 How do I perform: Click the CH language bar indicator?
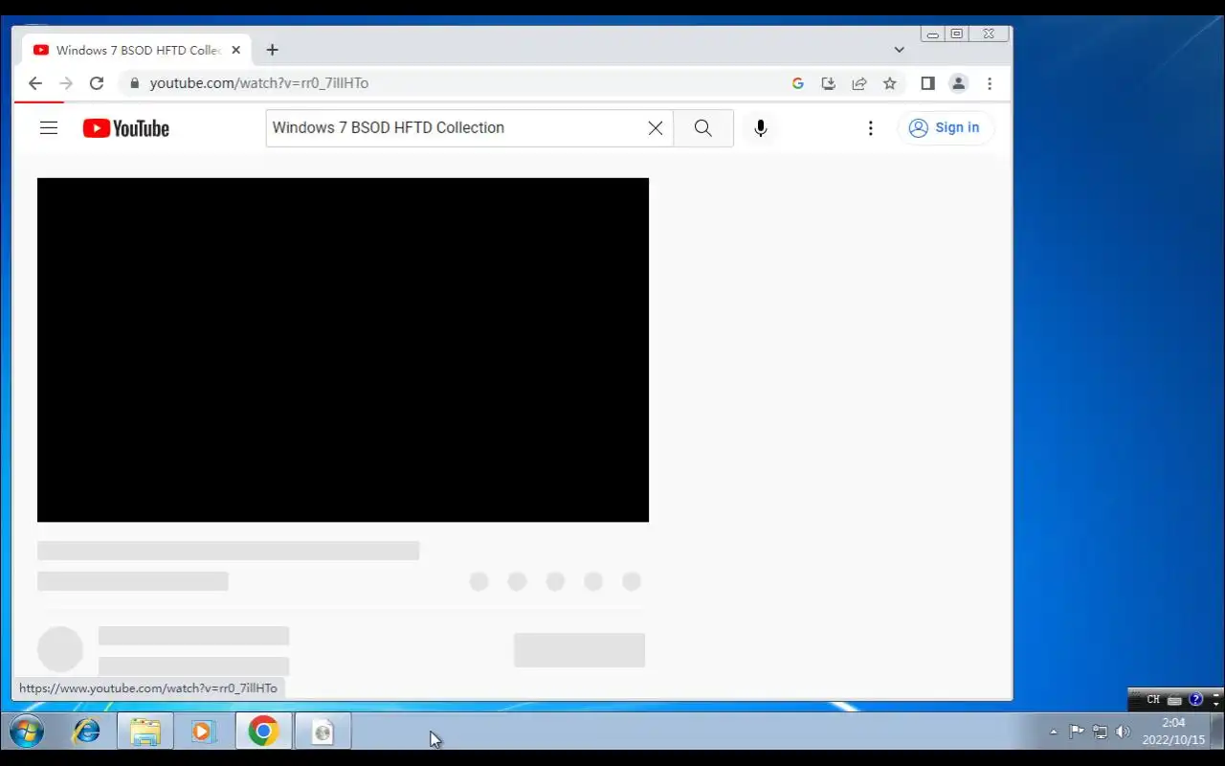[x=1153, y=700]
